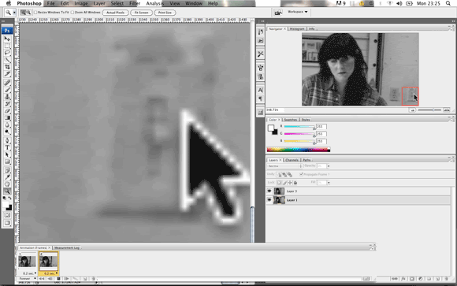The width and height of the screenshot is (457, 286).
Task: Select the Clone Stamp tool
Action: point(7,97)
